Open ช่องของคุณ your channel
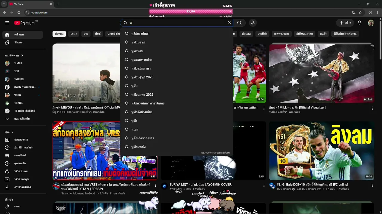The image size is (382, 214). (23, 140)
